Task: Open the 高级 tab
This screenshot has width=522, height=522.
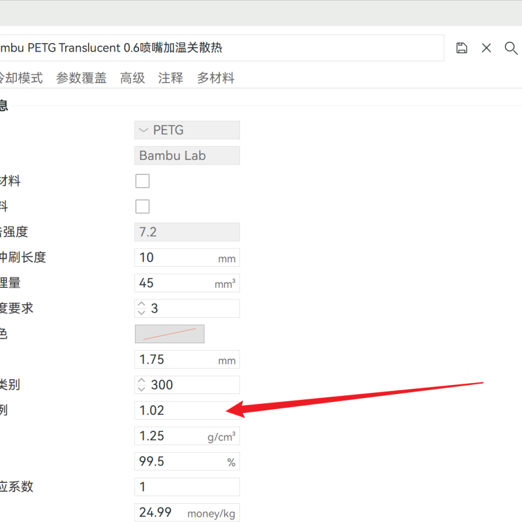Action: click(x=132, y=78)
